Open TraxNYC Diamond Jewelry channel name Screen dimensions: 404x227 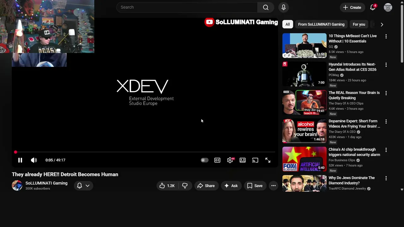[347, 189]
